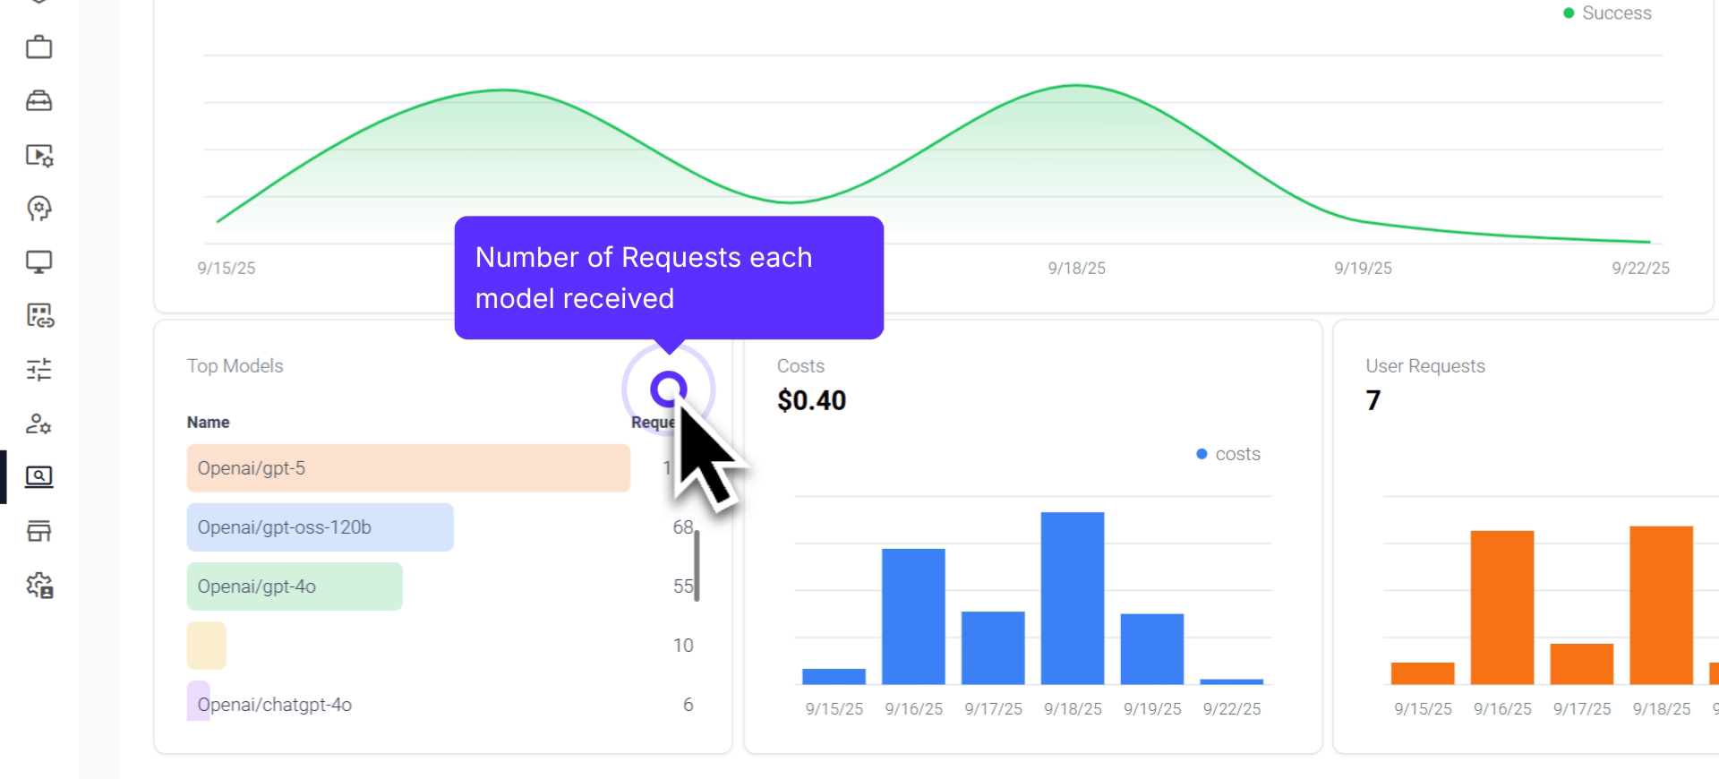Click the Top Models list scrollbar
This screenshot has height=779, width=1719.
tap(697, 566)
